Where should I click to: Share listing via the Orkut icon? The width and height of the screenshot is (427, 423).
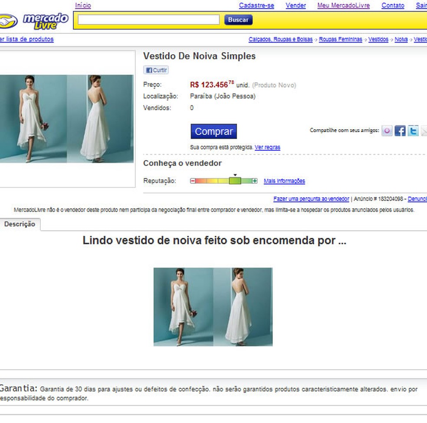[x=387, y=131]
